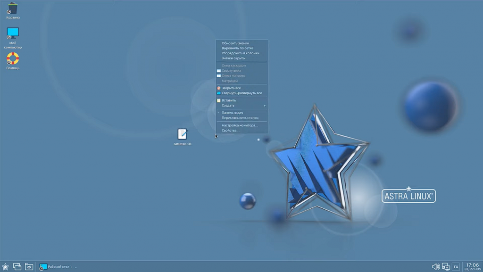The image size is (483, 272).
Task: Toggle the Панель задач checked option
Action: pyautogui.click(x=242, y=113)
